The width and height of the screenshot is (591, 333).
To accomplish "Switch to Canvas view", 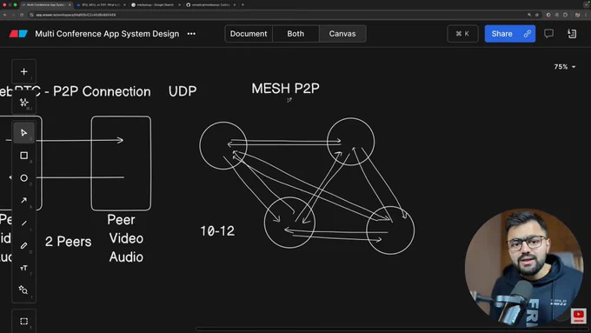I will point(342,34).
